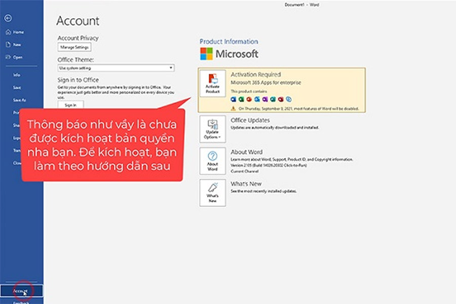Open Feedback at the sidebar bottom
456x304 pixels.
21,302
